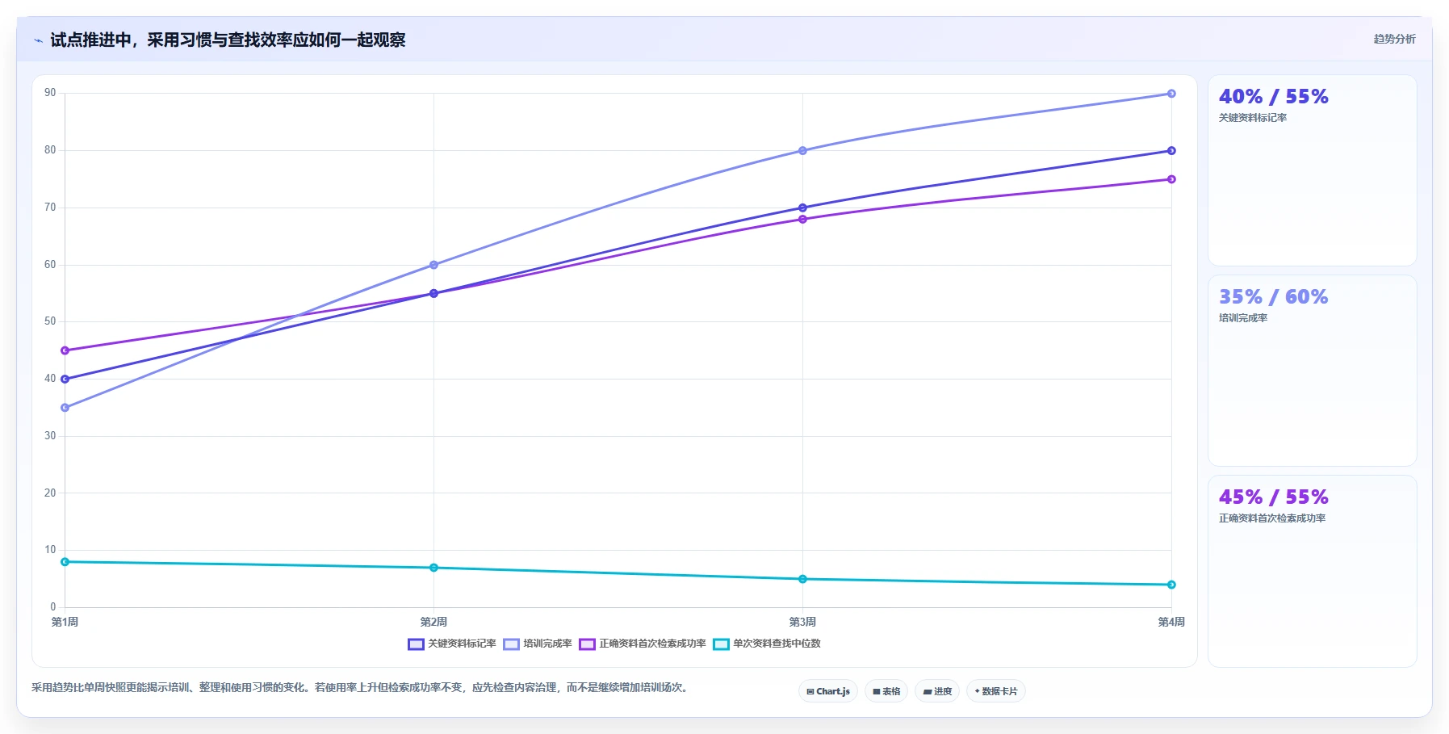
Task: Select the 单次资料查找中位数 point at 第4周 (4)
Action: tap(1171, 585)
